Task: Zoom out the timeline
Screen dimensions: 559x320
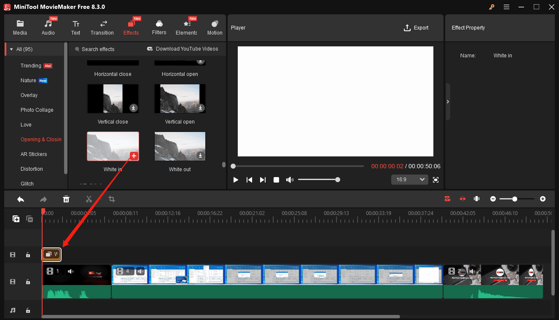Action: 493,199
